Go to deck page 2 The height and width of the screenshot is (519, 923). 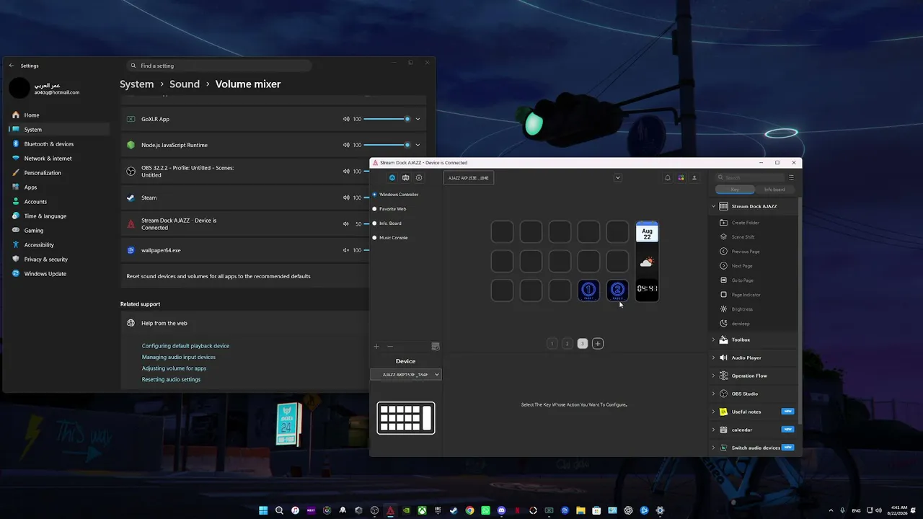point(568,344)
